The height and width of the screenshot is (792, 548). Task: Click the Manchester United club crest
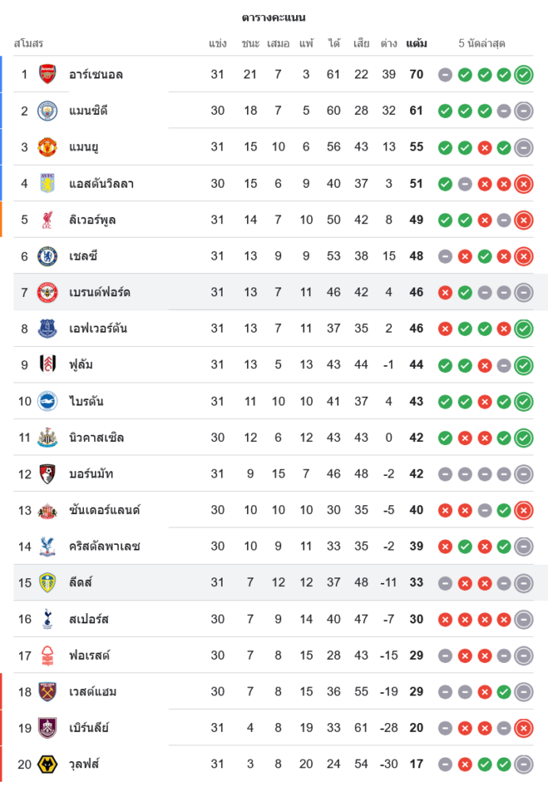(x=48, y=147)
